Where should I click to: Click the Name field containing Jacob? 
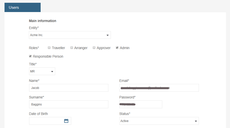click(68, 88)
